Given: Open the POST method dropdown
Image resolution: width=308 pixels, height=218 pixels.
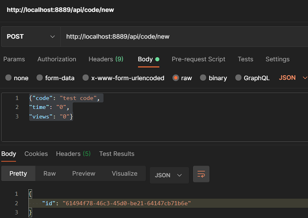Looking at the screenshot, I should coord(31,37).
